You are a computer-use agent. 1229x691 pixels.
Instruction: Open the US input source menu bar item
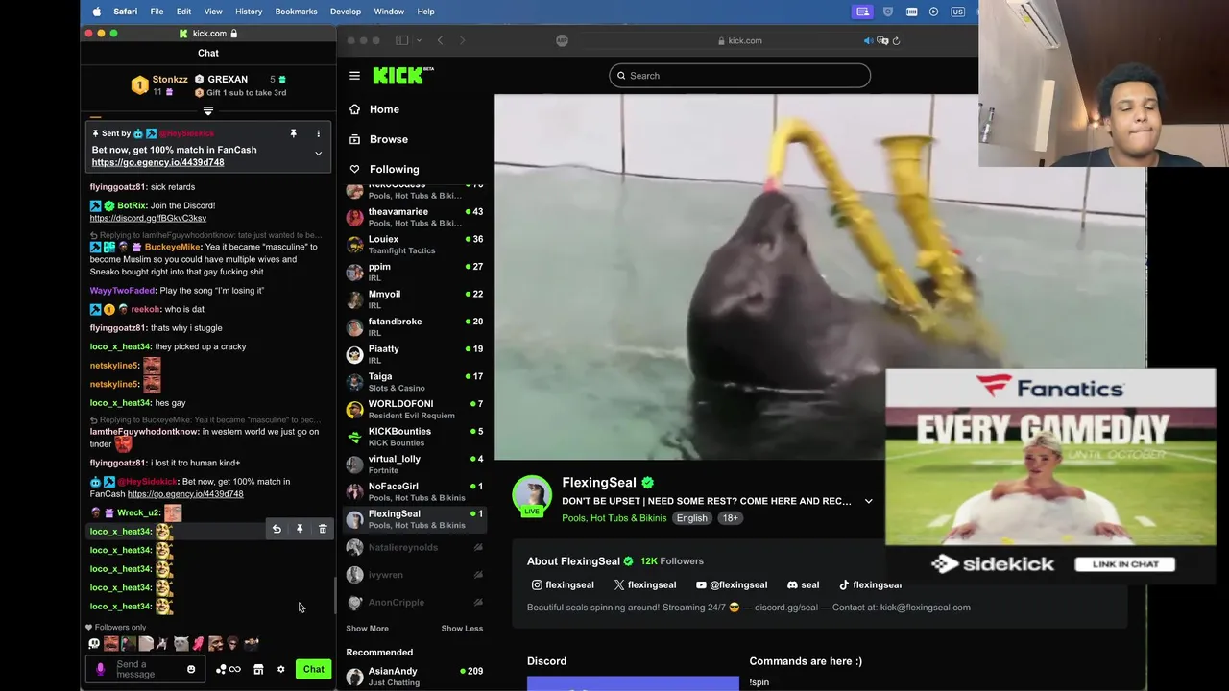957,12
